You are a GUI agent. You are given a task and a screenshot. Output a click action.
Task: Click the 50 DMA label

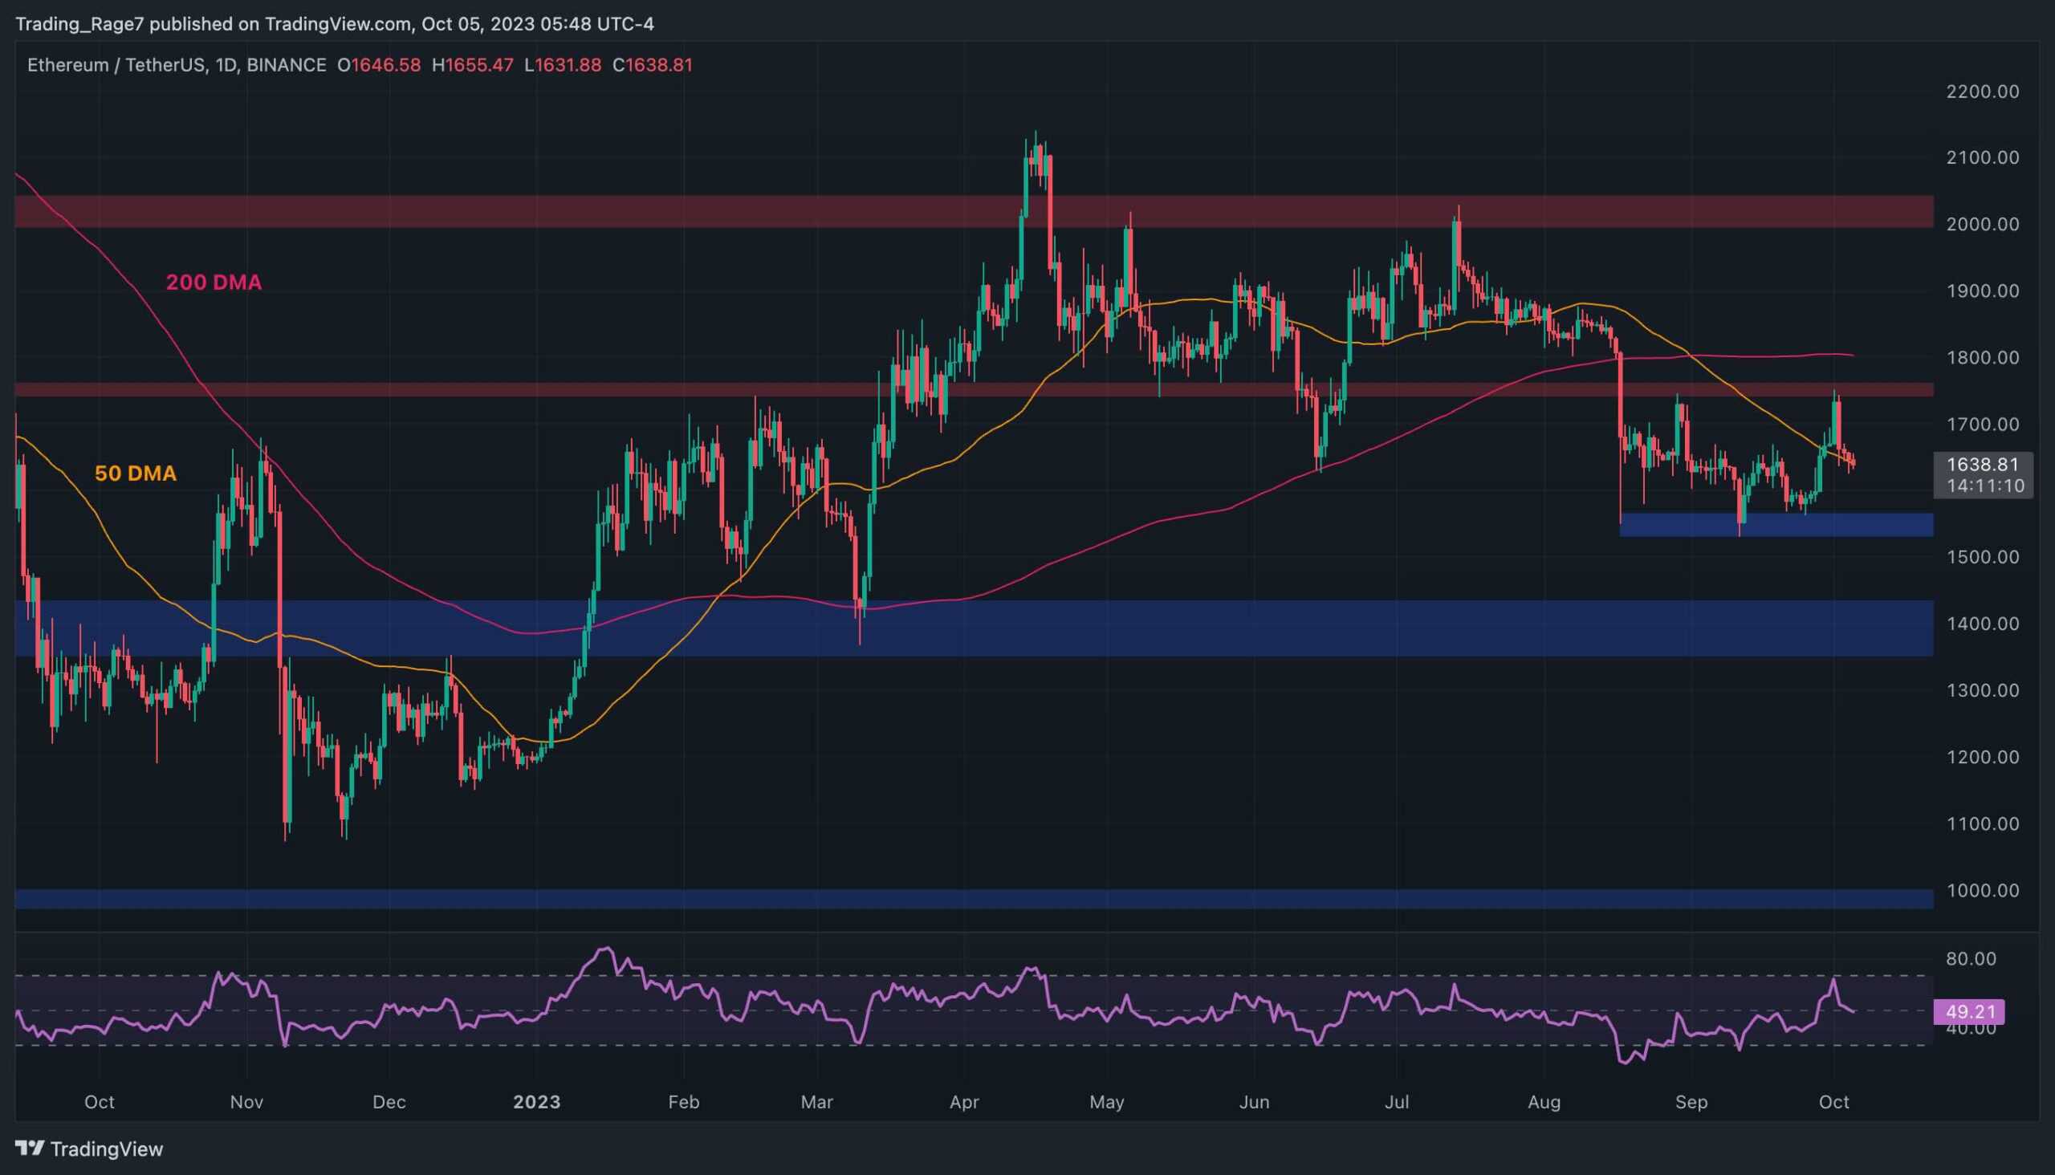(x=136, y=474)
